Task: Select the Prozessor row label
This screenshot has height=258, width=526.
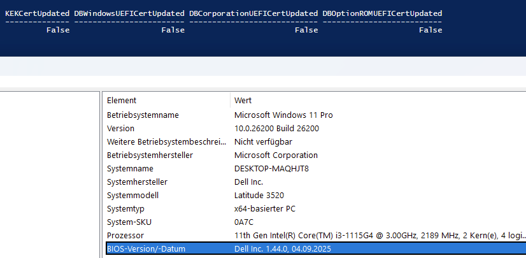Action: pyautogui.click(x=126, y=236)
